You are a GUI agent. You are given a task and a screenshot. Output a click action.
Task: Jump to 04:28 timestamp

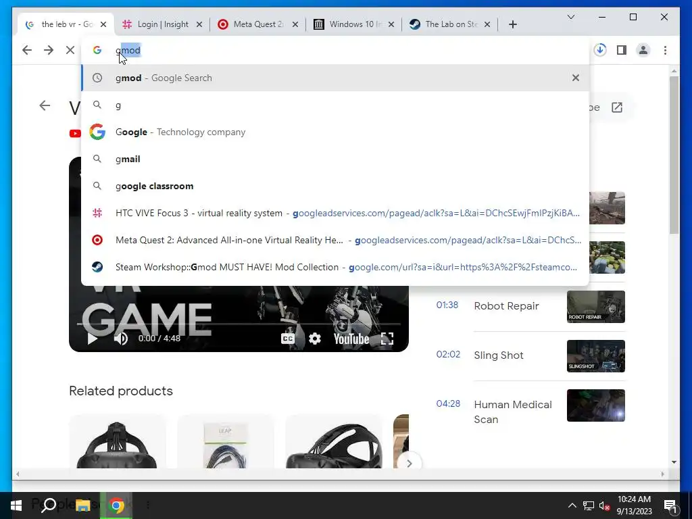[x=448, y=404]
